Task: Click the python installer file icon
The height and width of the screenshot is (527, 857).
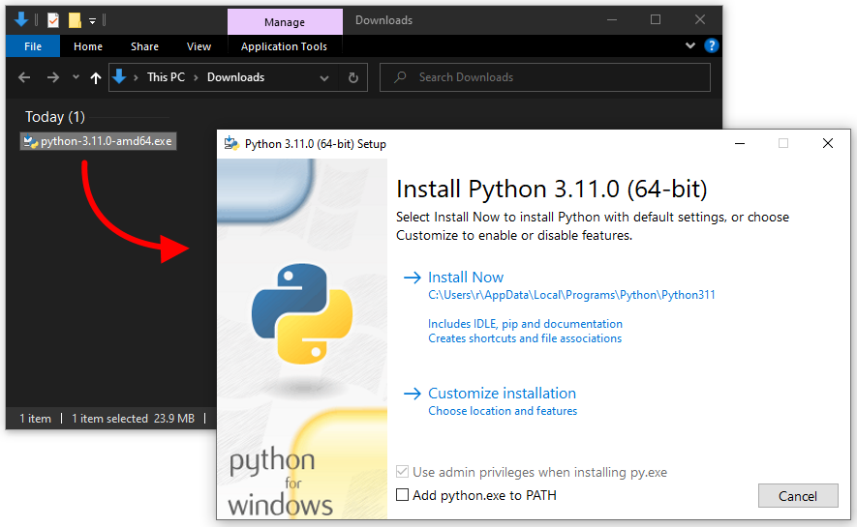Action: point(31,142)
